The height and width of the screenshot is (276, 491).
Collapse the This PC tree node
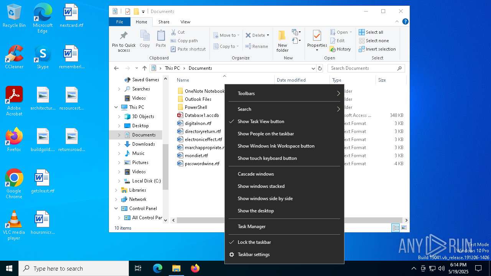coord(116,107)
